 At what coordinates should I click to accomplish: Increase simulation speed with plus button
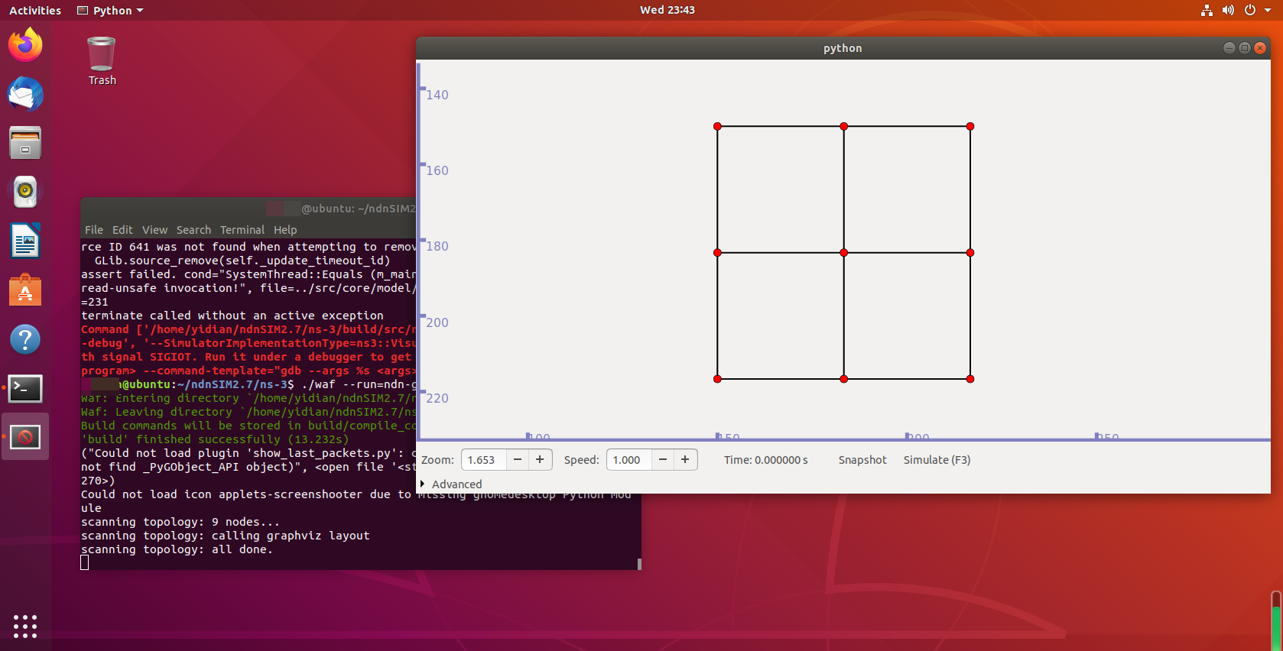coord(685,459)
